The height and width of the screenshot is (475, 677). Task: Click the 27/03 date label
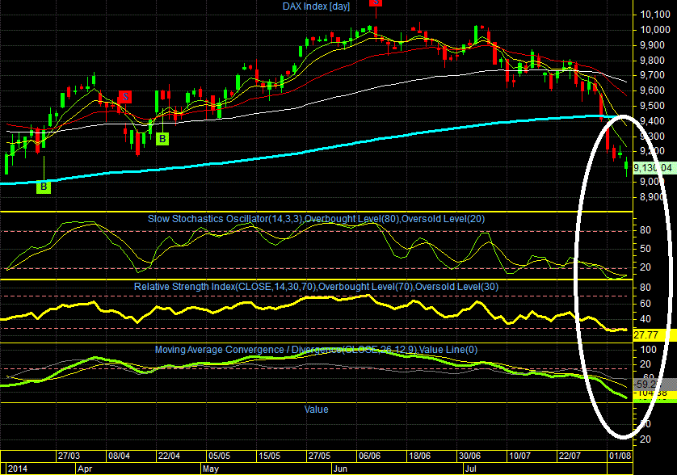coord(69,456)
